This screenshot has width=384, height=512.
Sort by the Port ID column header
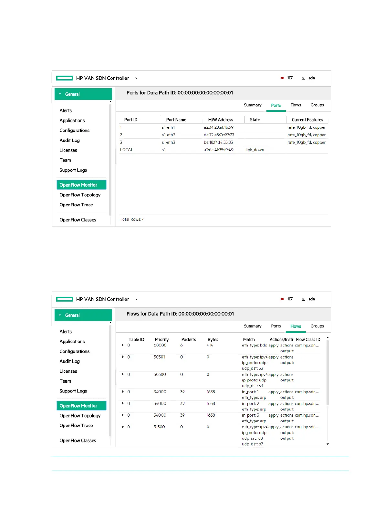[x=131, y=120]
